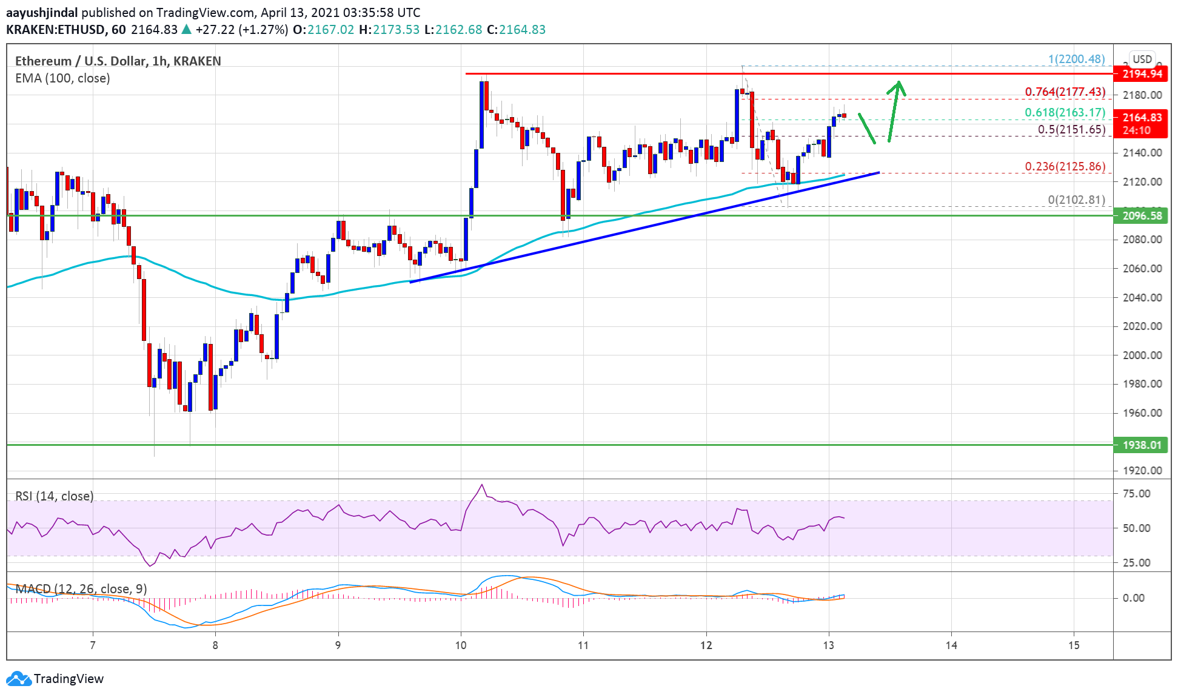Select the 0.618(2163.17) Fibonacci level label

(1065, 112)
